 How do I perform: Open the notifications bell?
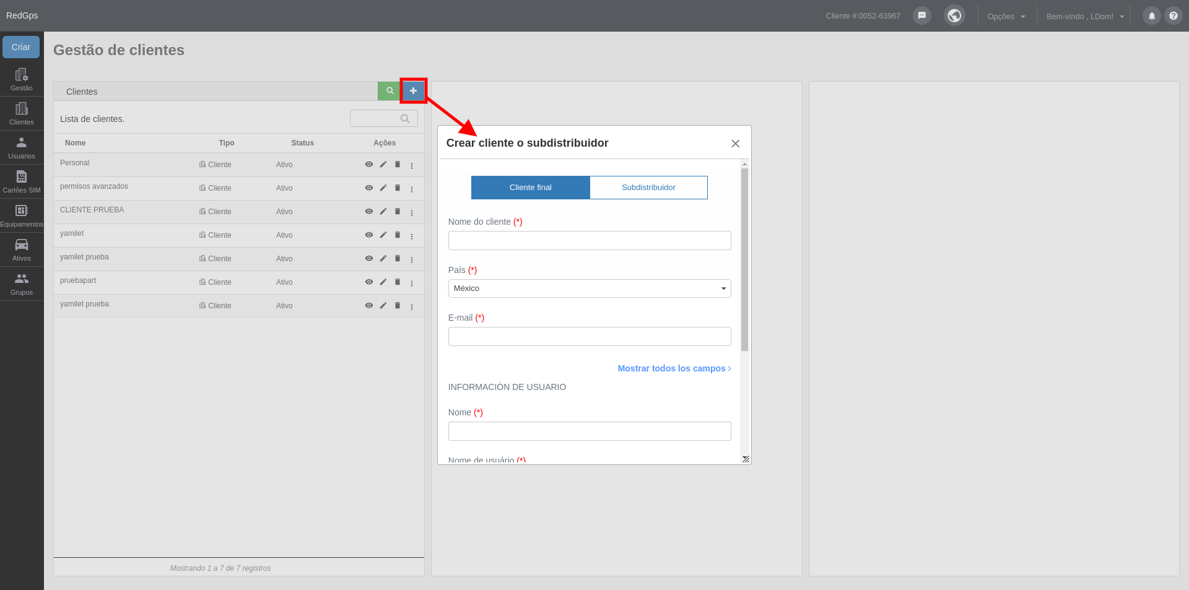[x=1152, y=16]
